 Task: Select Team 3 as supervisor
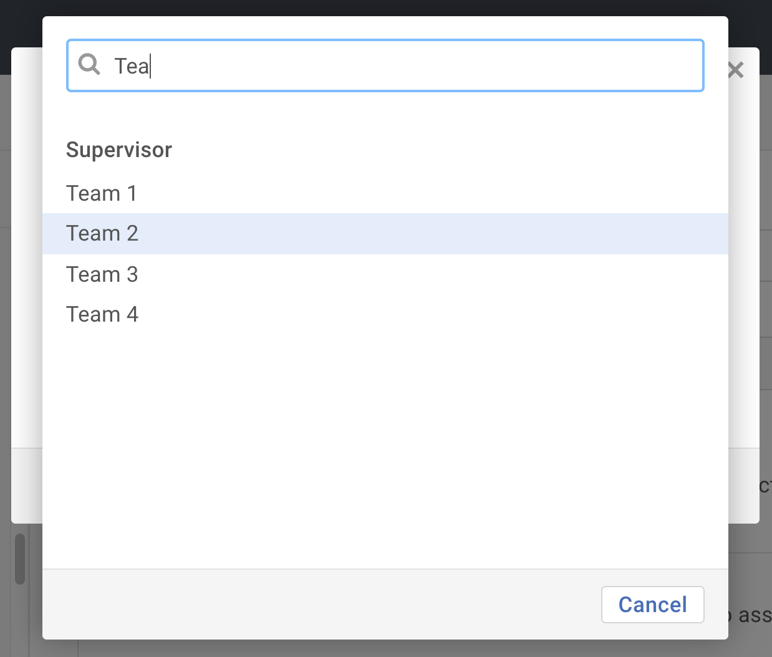click(102, 274)
